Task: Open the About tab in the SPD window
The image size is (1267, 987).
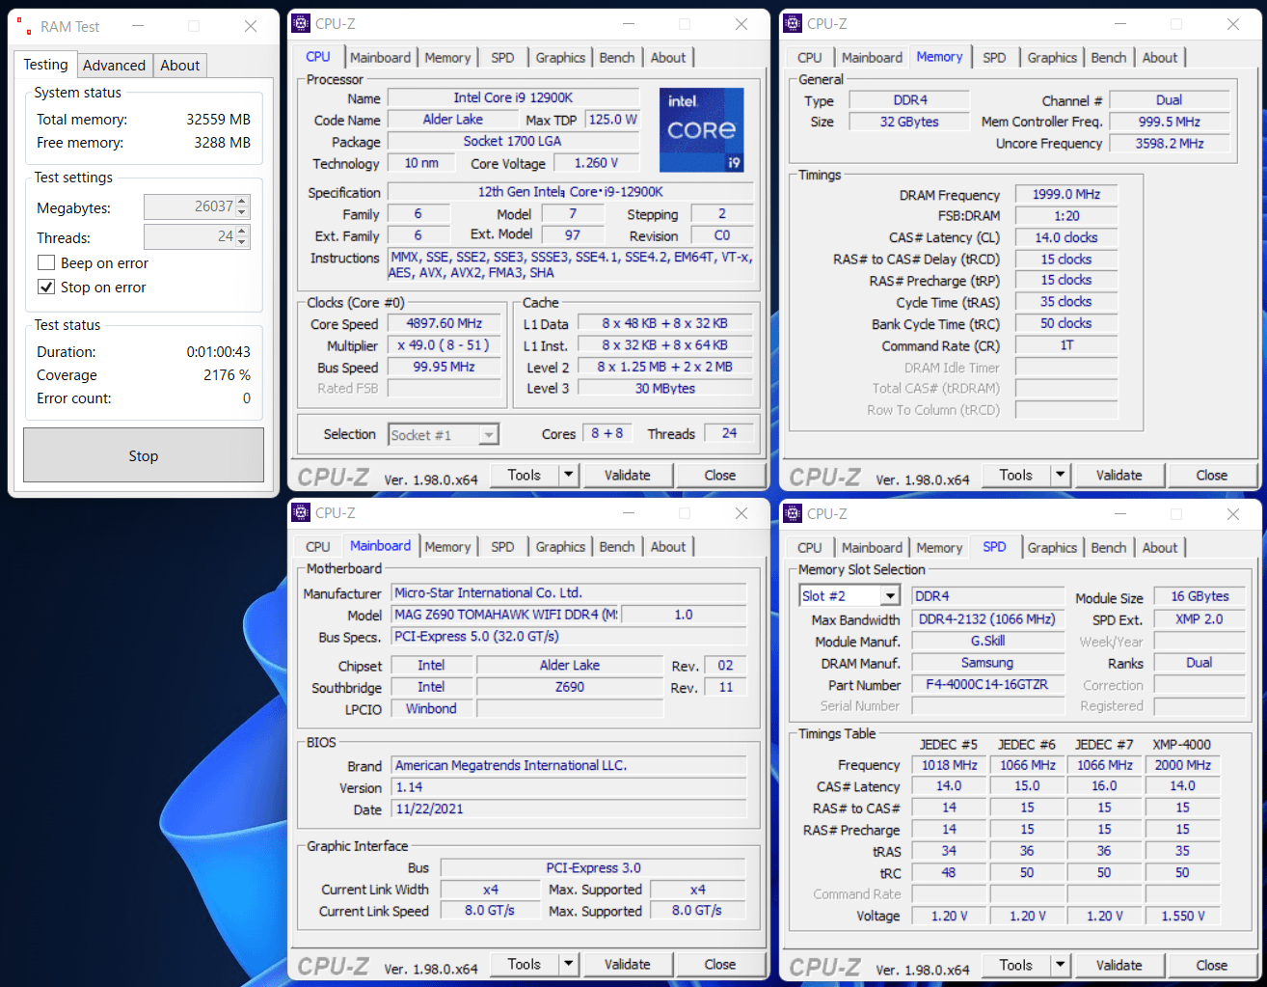Action: pyautogui.click(x=1160, y=548)
